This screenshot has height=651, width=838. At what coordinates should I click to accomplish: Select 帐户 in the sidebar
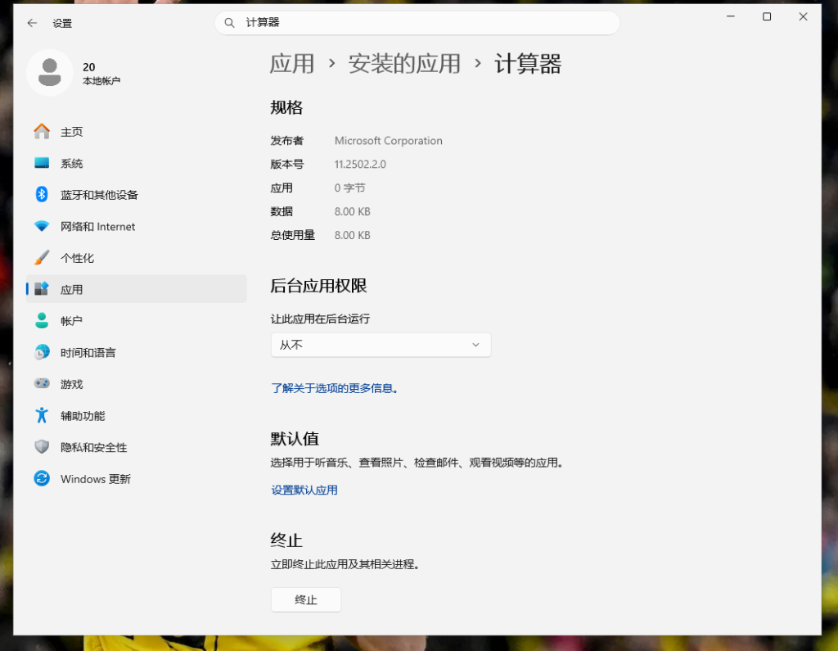pyautogui.click(x=137, y=321)
